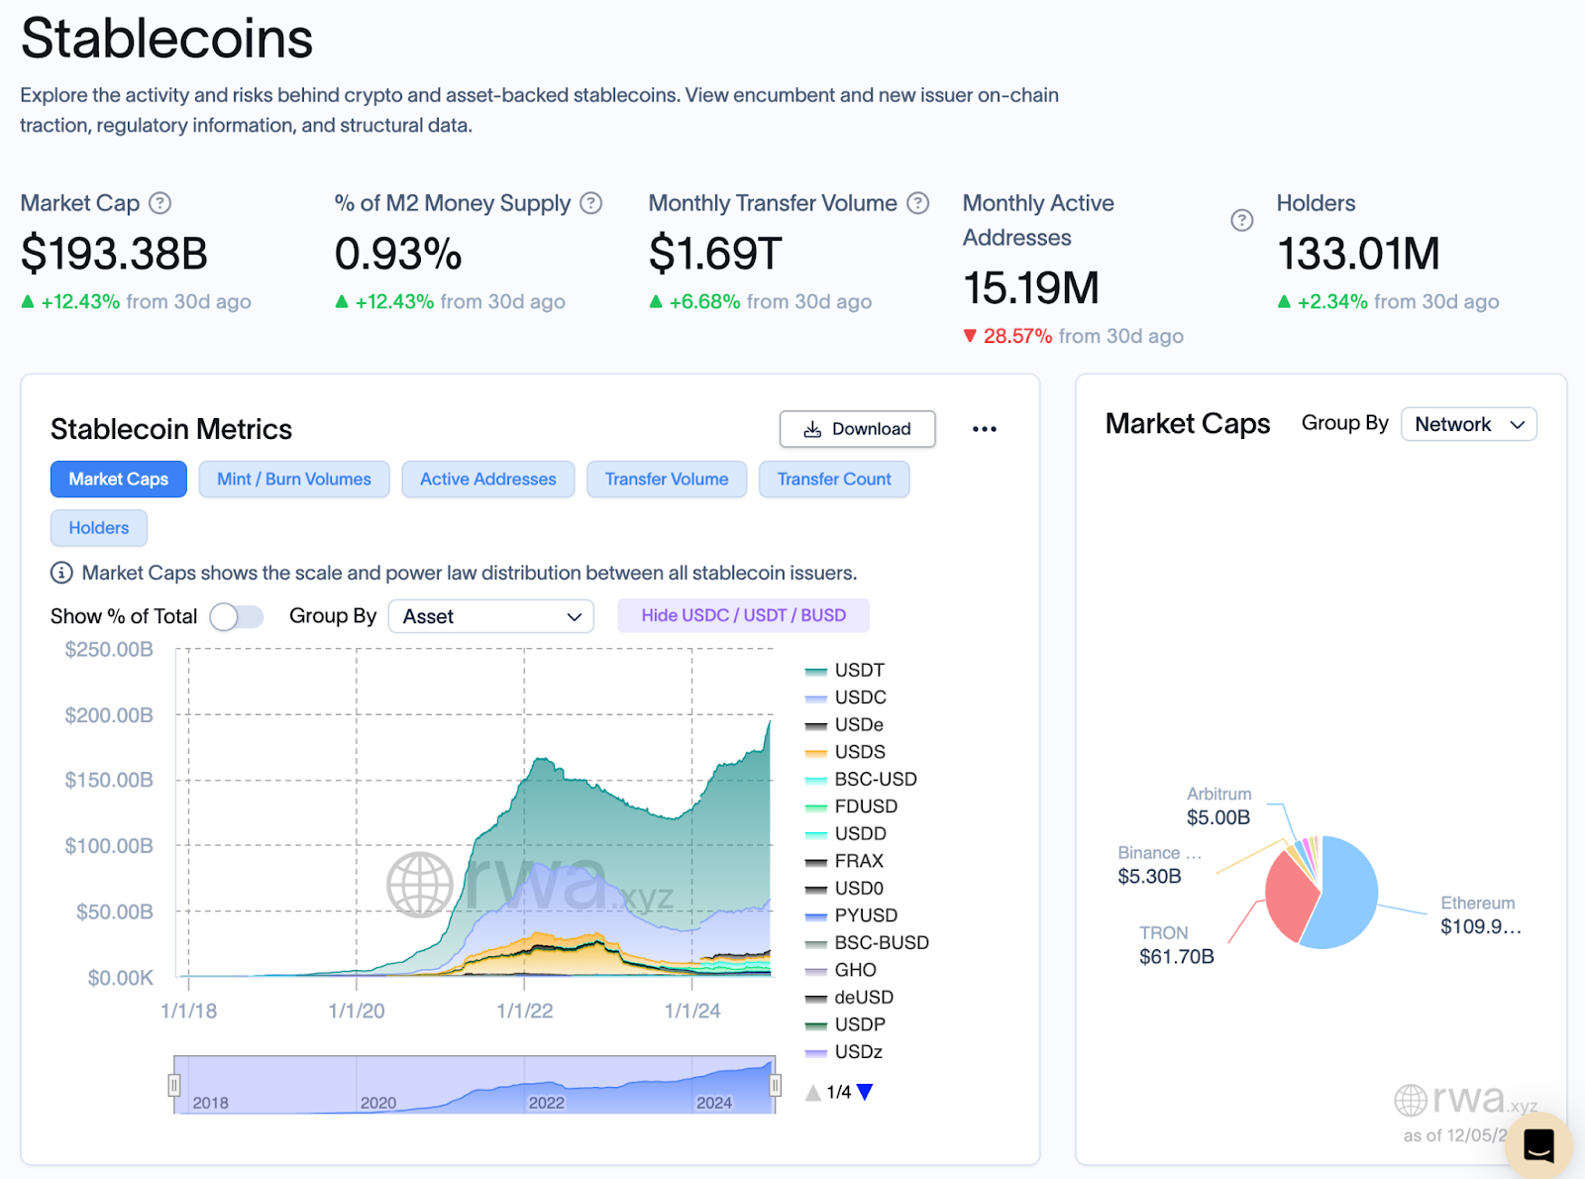Click the 15.19M active addresses value
The height and width of the screenshot is (1179, 1585).
click(x=1031, y=288)
